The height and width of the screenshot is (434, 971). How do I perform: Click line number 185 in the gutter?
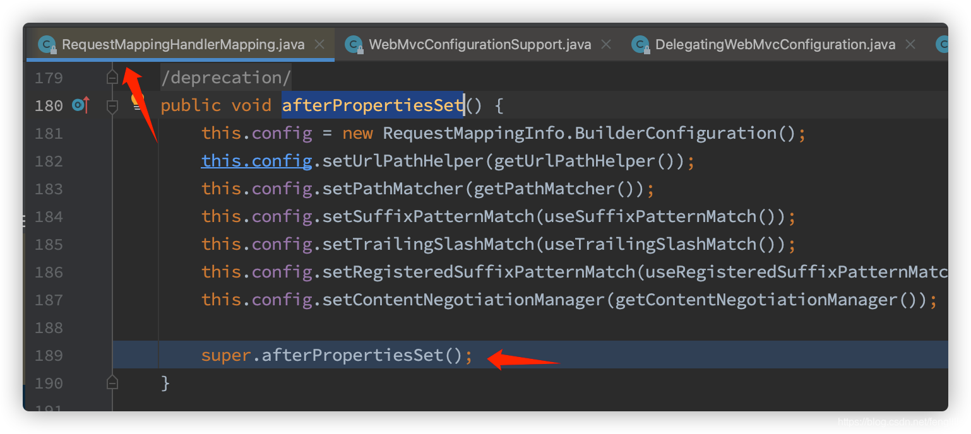pyautogui.click(x=48, y=244)
